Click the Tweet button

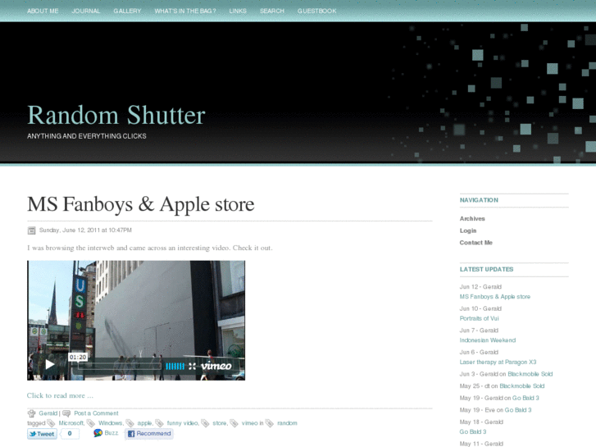[42, 434]
